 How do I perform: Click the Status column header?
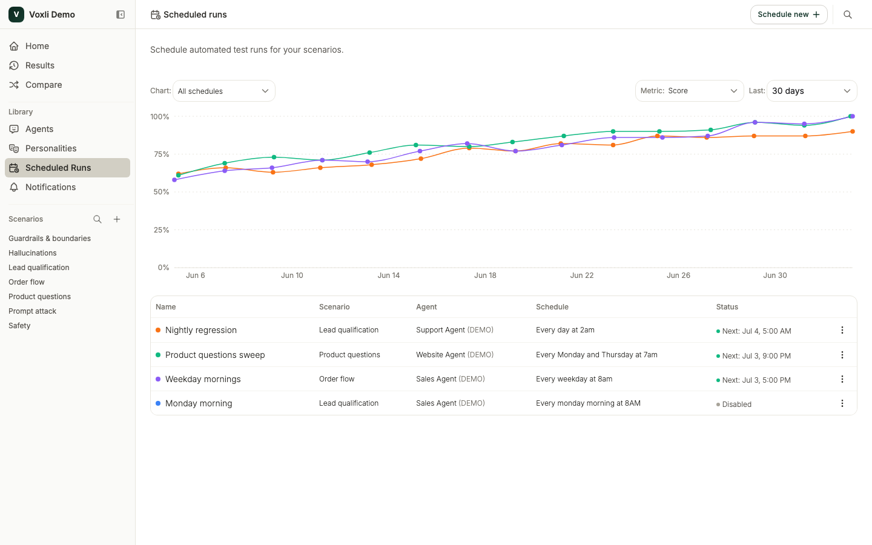coord(727,307)
